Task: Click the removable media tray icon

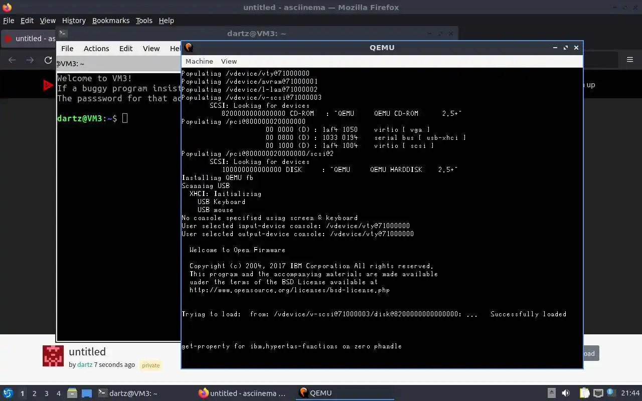Action: point(551,393)
